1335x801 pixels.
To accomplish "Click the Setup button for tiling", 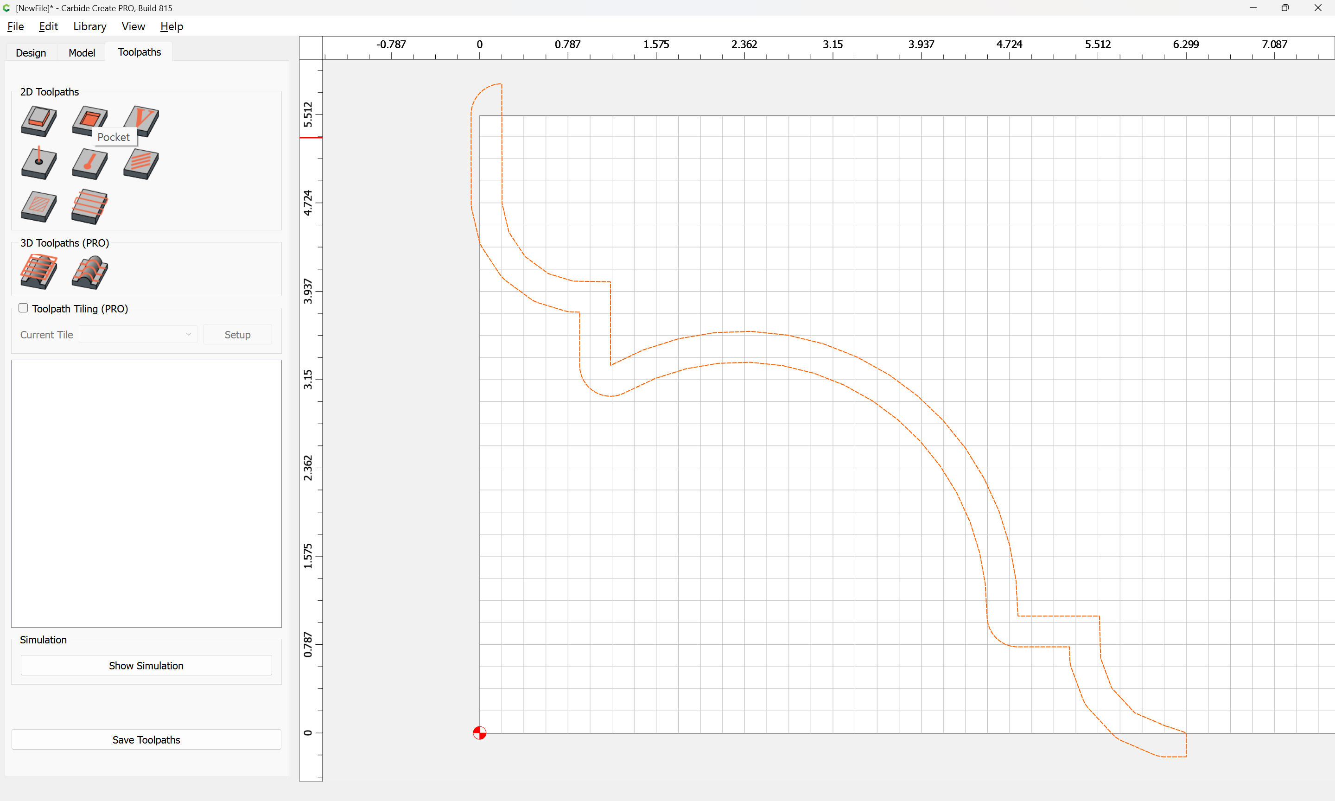I will coord(237,335).
